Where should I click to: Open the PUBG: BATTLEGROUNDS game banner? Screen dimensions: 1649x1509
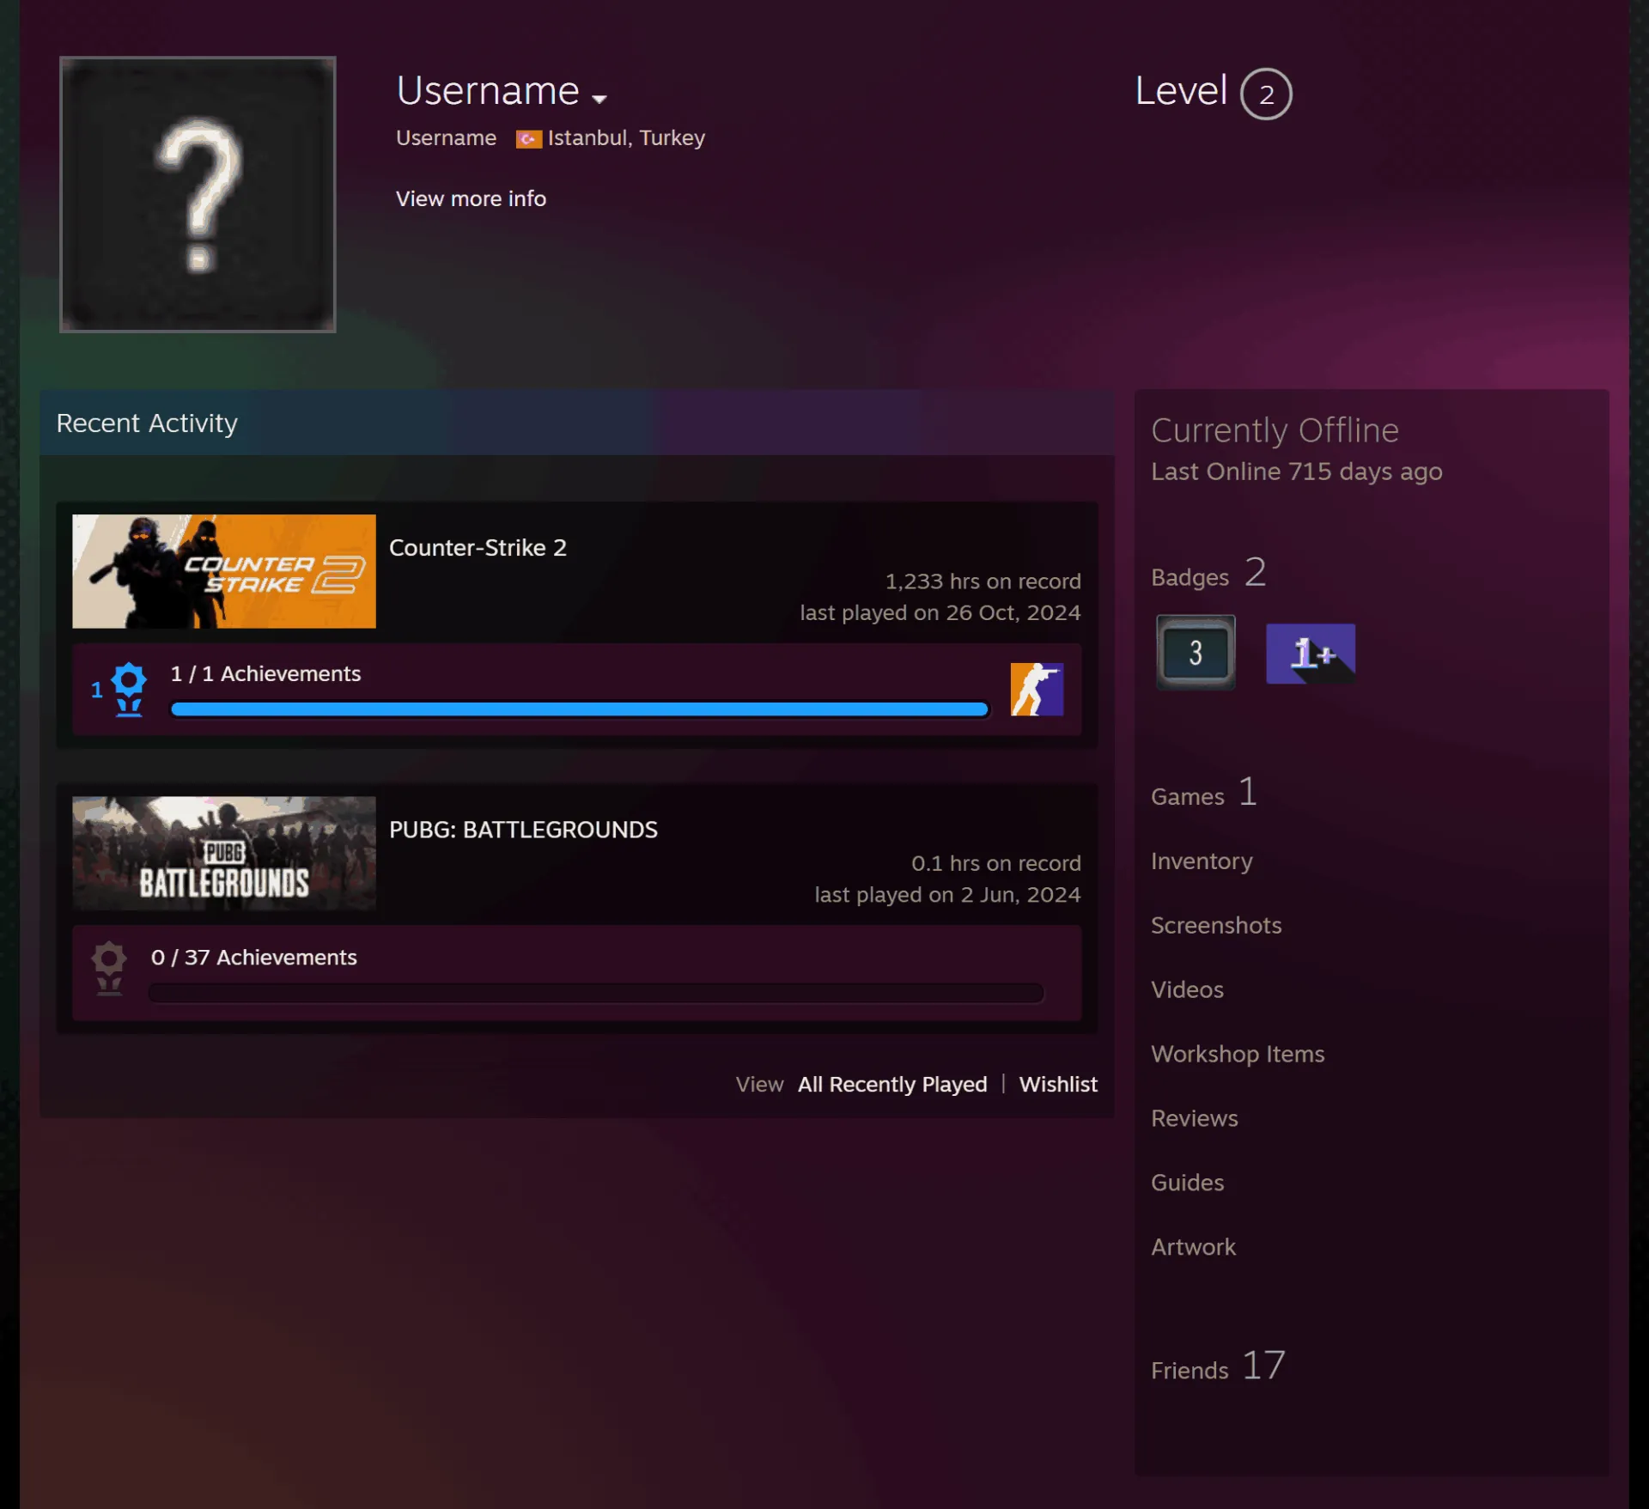point(224,853)
